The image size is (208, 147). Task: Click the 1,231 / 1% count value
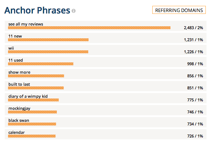click(x=193, y=40)
